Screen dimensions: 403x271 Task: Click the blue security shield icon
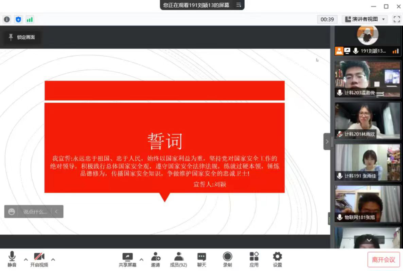pyautogui.click(x=18, y=19)
